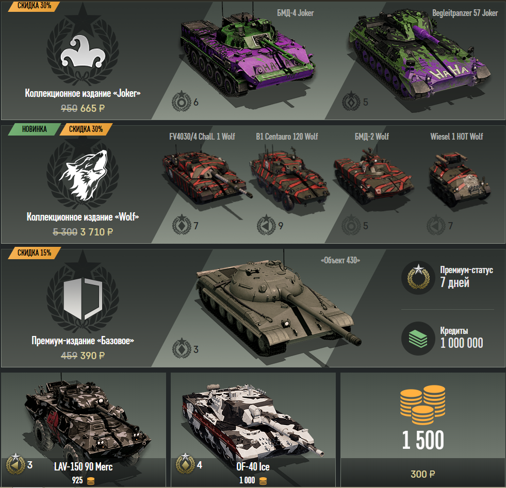
Task: Click the gold coin stacks icon
Action: (423, 405)
